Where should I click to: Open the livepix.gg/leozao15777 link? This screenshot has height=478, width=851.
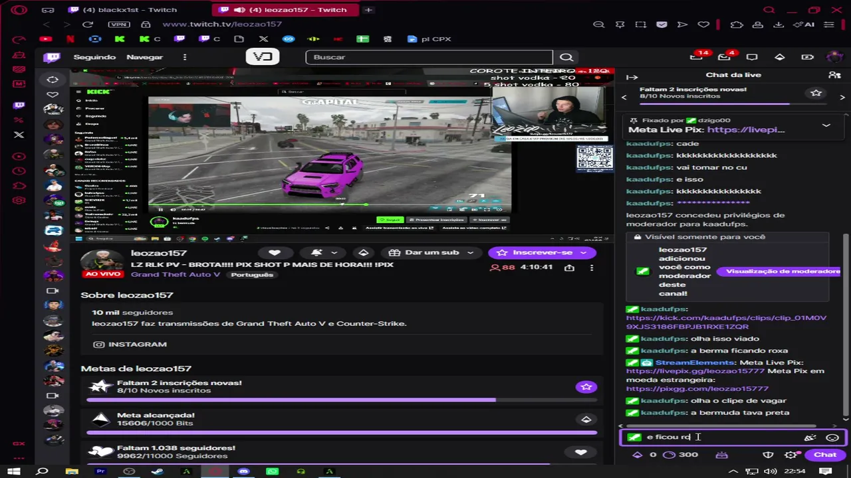click(x=695, y=371)
